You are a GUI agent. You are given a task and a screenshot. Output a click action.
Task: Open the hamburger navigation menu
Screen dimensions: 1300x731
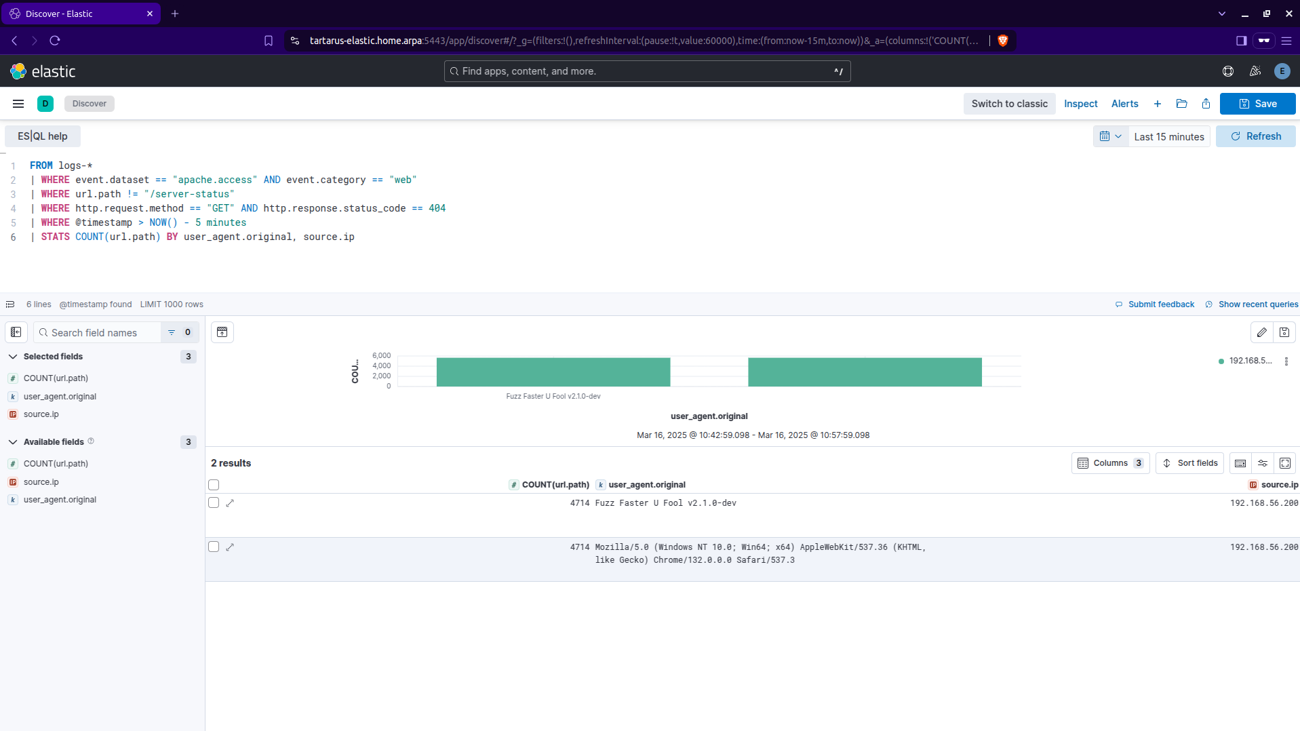coord(18,104)
